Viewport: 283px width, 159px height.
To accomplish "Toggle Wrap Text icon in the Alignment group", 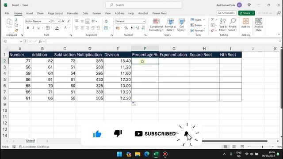I will 106,22.
